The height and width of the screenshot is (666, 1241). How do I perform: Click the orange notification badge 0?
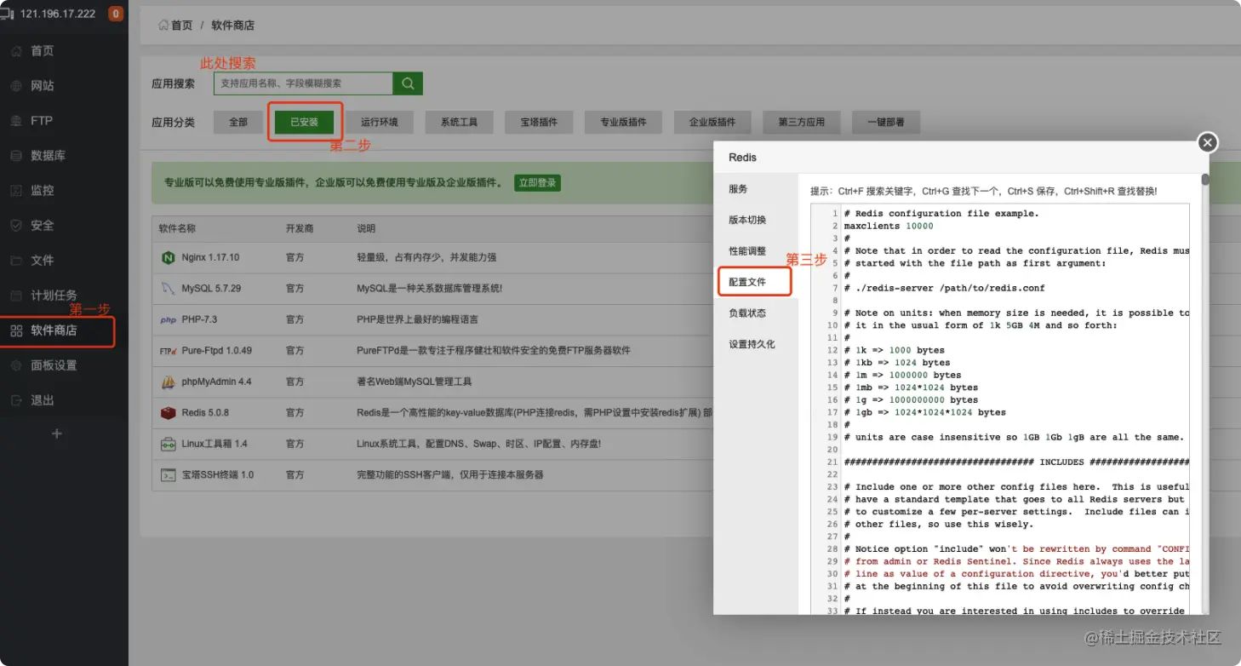tap(116, 14)
